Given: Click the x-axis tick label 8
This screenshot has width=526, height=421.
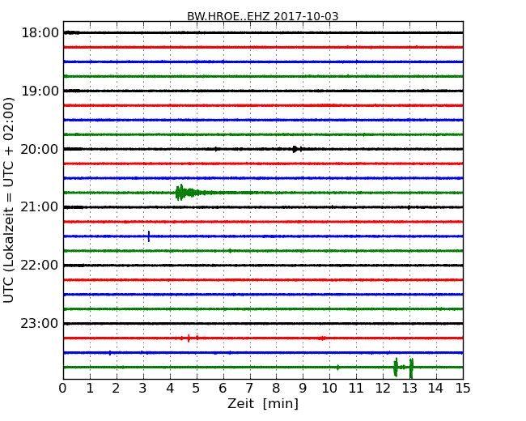Looking at the screenshot, I should click(276, 389).
